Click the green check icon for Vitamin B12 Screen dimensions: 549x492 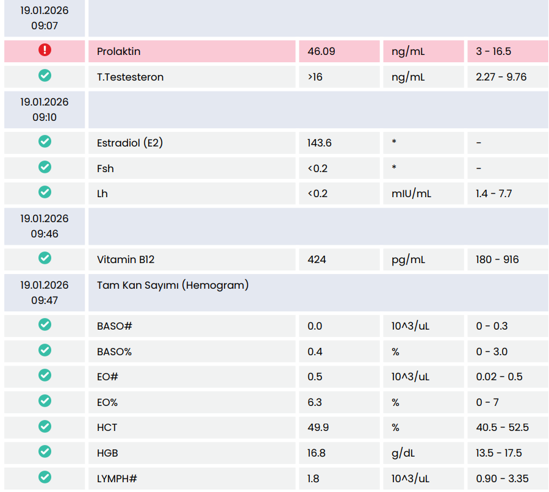(x=45, y=258)
